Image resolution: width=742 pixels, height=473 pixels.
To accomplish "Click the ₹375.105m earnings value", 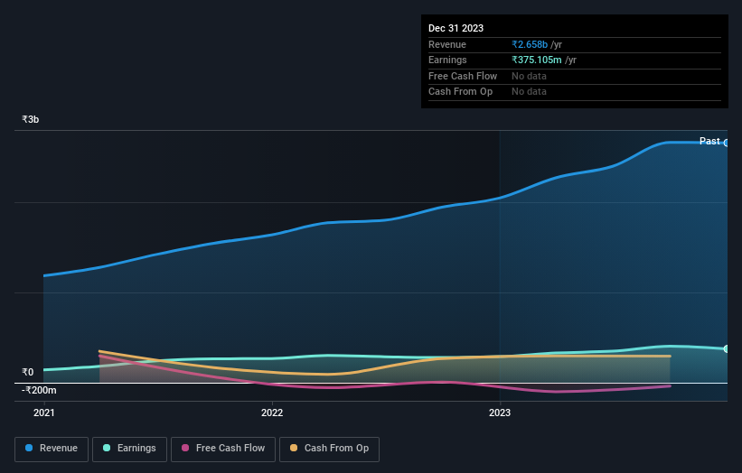I will point(537,60).
